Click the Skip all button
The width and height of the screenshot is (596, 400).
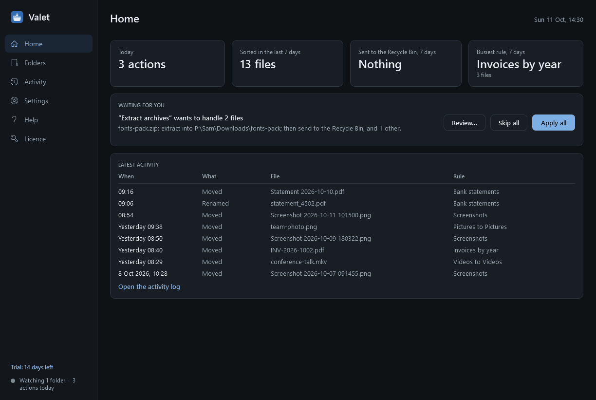[x=509, y=123]
